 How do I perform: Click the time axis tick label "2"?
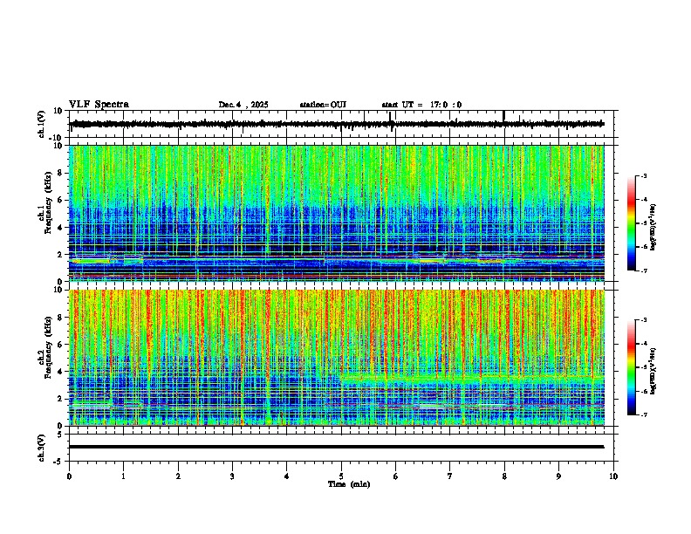[x=178, y=476]
